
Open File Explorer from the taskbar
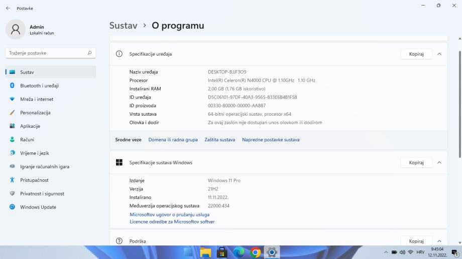pos(205,252)
